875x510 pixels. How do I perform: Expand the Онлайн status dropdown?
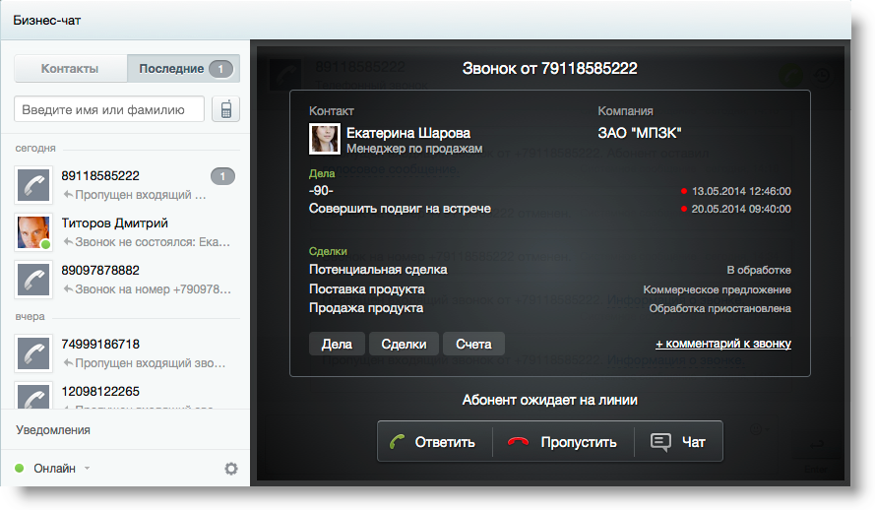click(87, 469)
